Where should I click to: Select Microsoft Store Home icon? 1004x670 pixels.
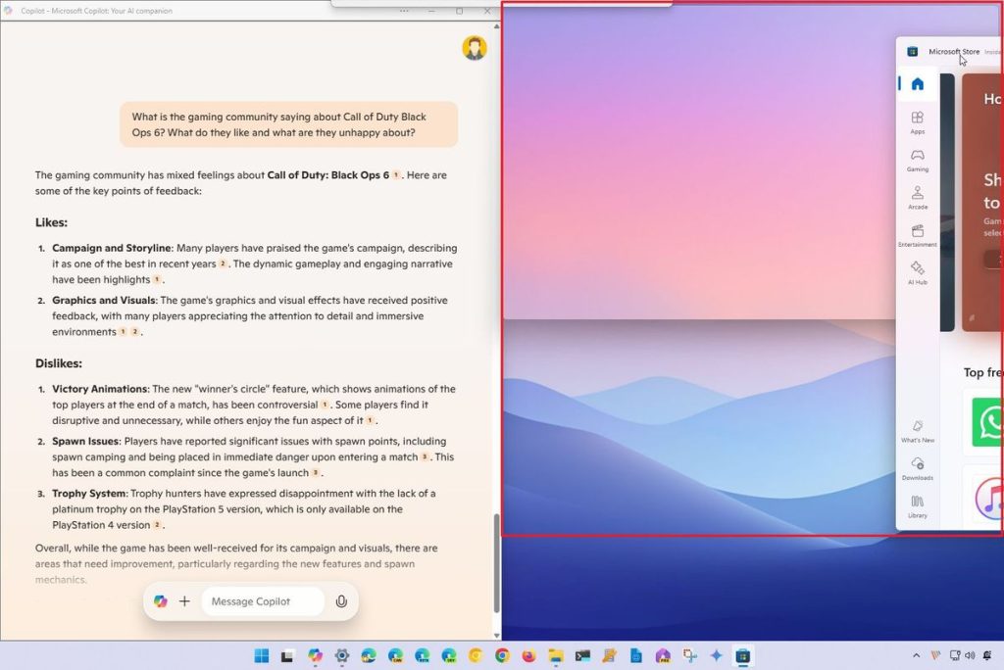click(918, 84)
